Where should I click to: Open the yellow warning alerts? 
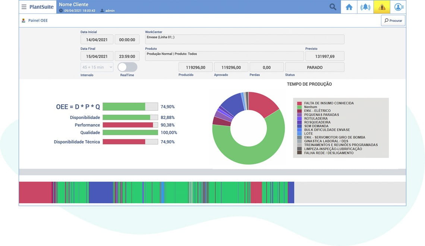(x=382, y=7)
